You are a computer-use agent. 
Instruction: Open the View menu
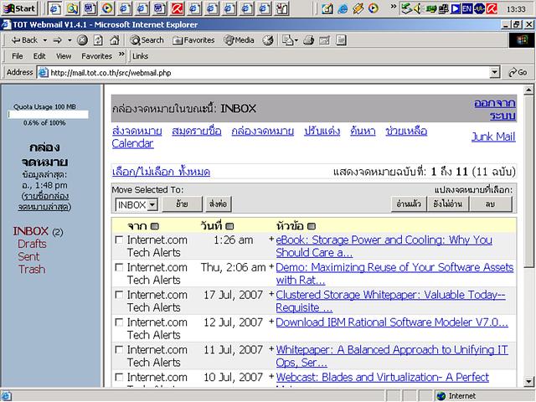[x=64, y=56]
